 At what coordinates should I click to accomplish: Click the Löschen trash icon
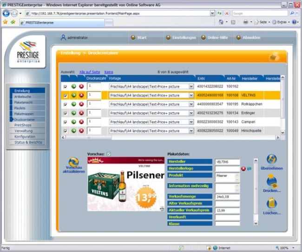[272, 204]
